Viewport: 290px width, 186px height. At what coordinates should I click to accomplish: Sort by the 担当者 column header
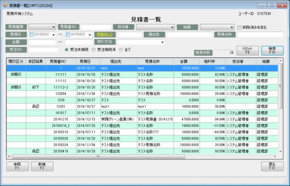coord(241,62)
